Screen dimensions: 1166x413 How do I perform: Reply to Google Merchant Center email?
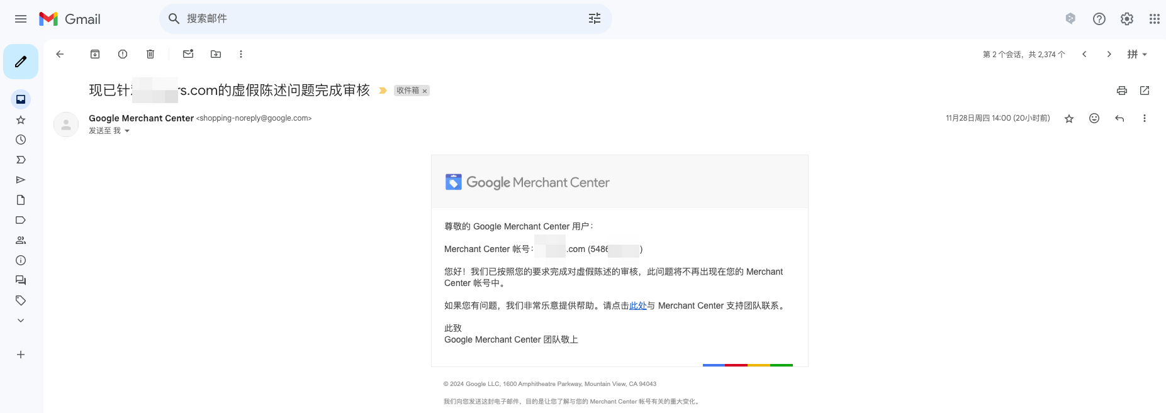pyautogui.click(x=1119, y=118)
